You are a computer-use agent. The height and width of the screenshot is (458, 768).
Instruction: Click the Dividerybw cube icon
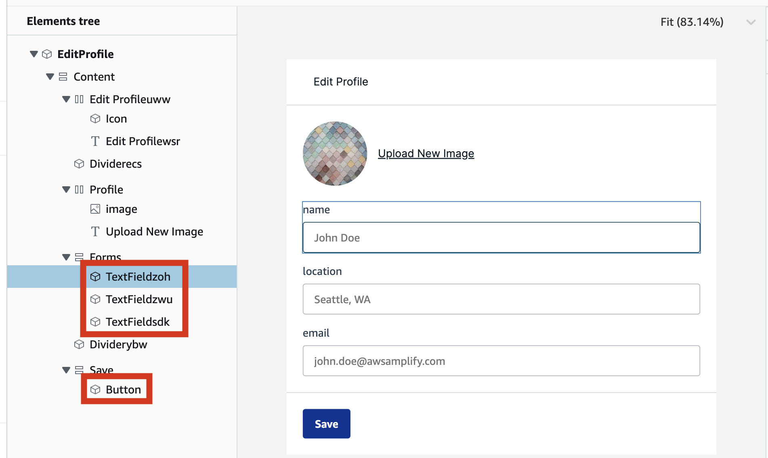pos(79,344)
